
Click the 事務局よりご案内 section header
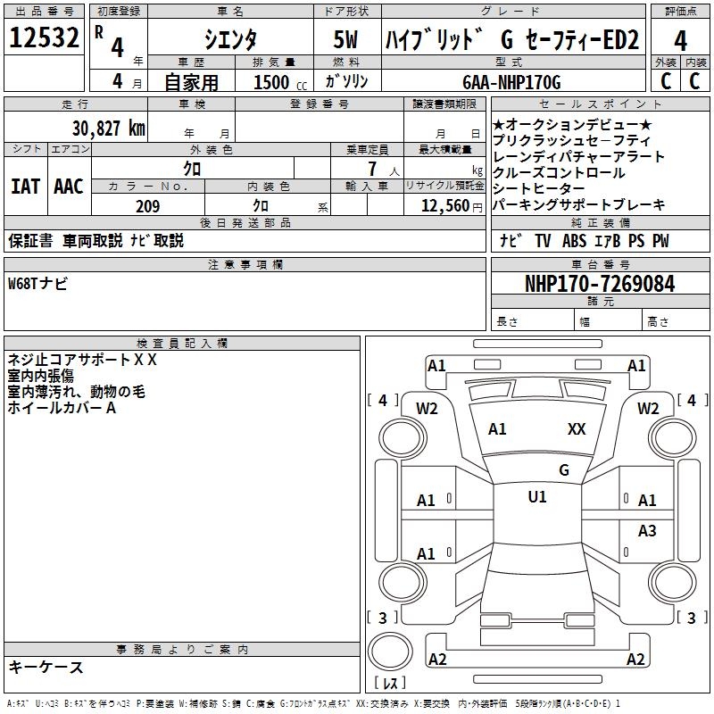coord(182,650)
